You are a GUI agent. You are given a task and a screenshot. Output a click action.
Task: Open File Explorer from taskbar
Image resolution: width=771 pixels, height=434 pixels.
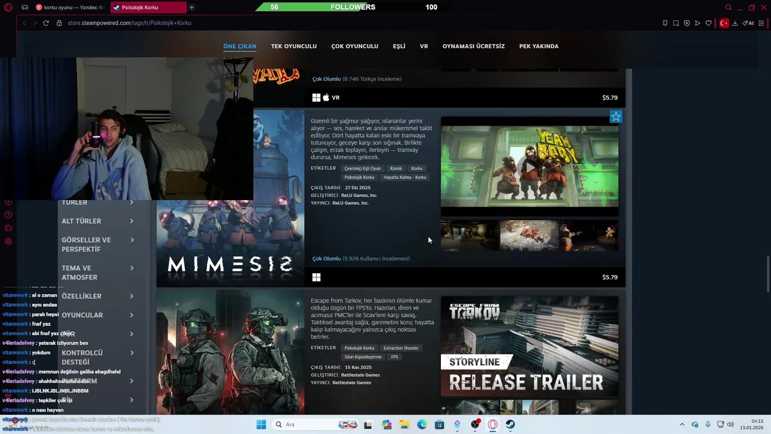click(x=404, y=424)
